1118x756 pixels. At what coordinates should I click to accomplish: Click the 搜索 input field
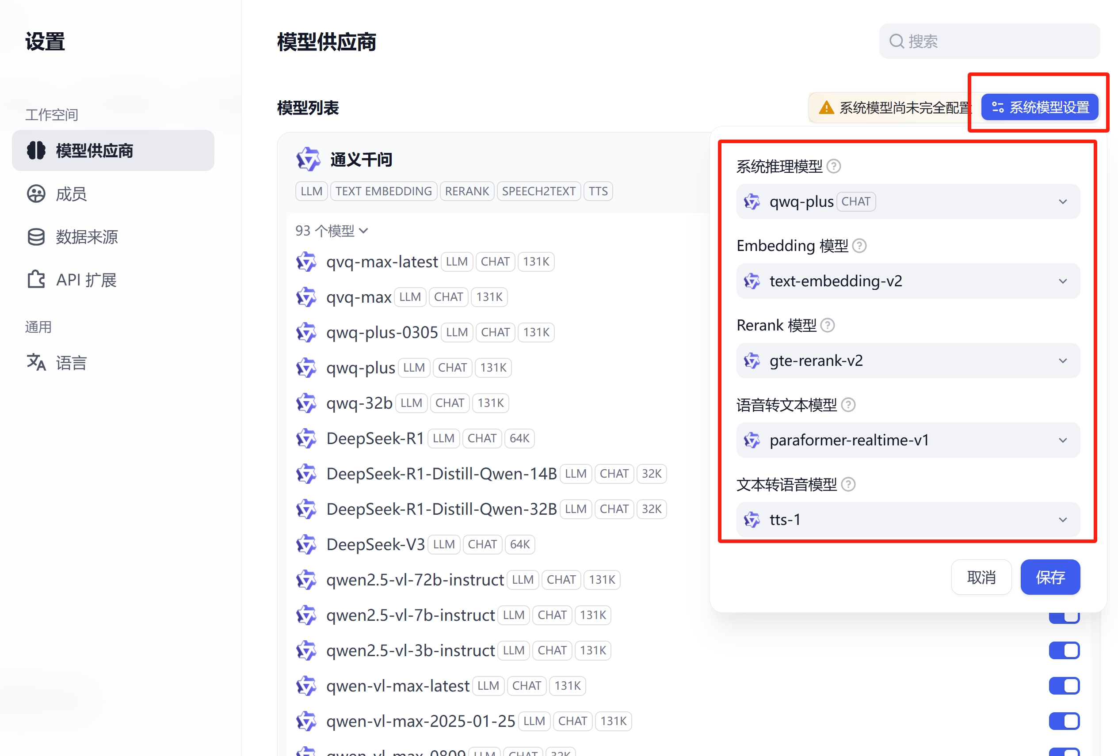[x=989, y=42]
